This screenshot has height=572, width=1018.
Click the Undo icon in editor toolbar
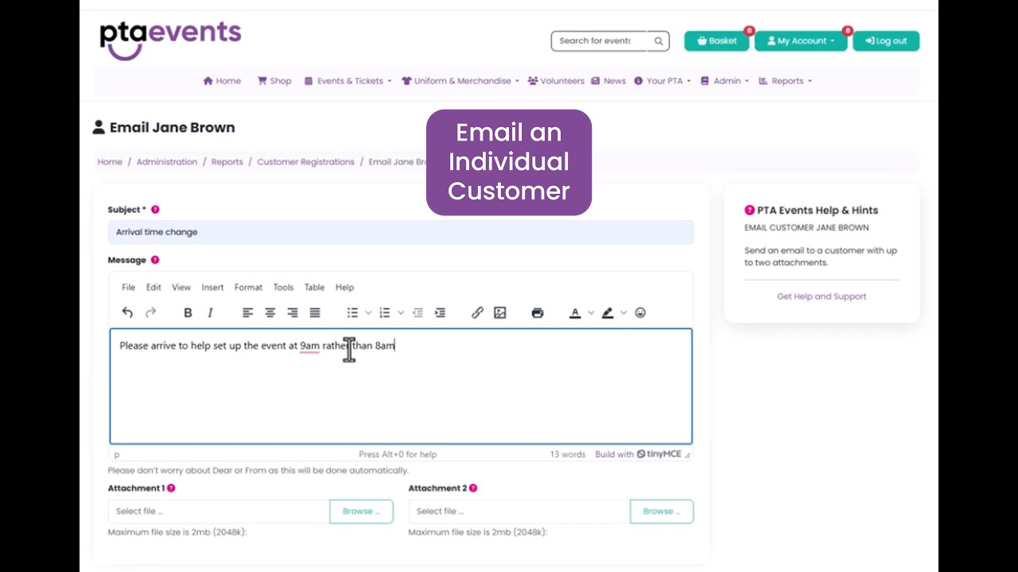point(127,313)
